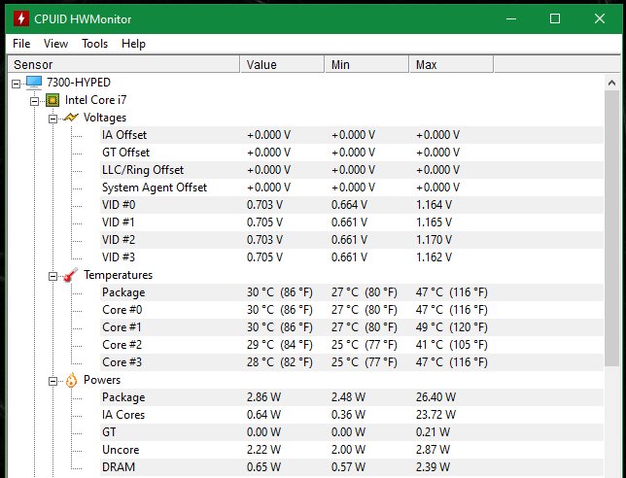Click the 0.664 V min value

pos(349,205)
